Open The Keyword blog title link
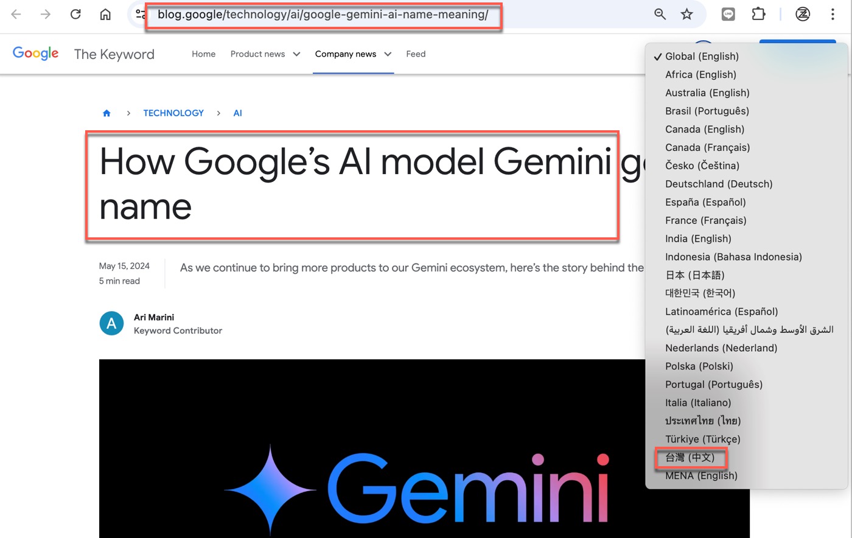This screenshot has width=852, height=538. [x=114, y=54]
